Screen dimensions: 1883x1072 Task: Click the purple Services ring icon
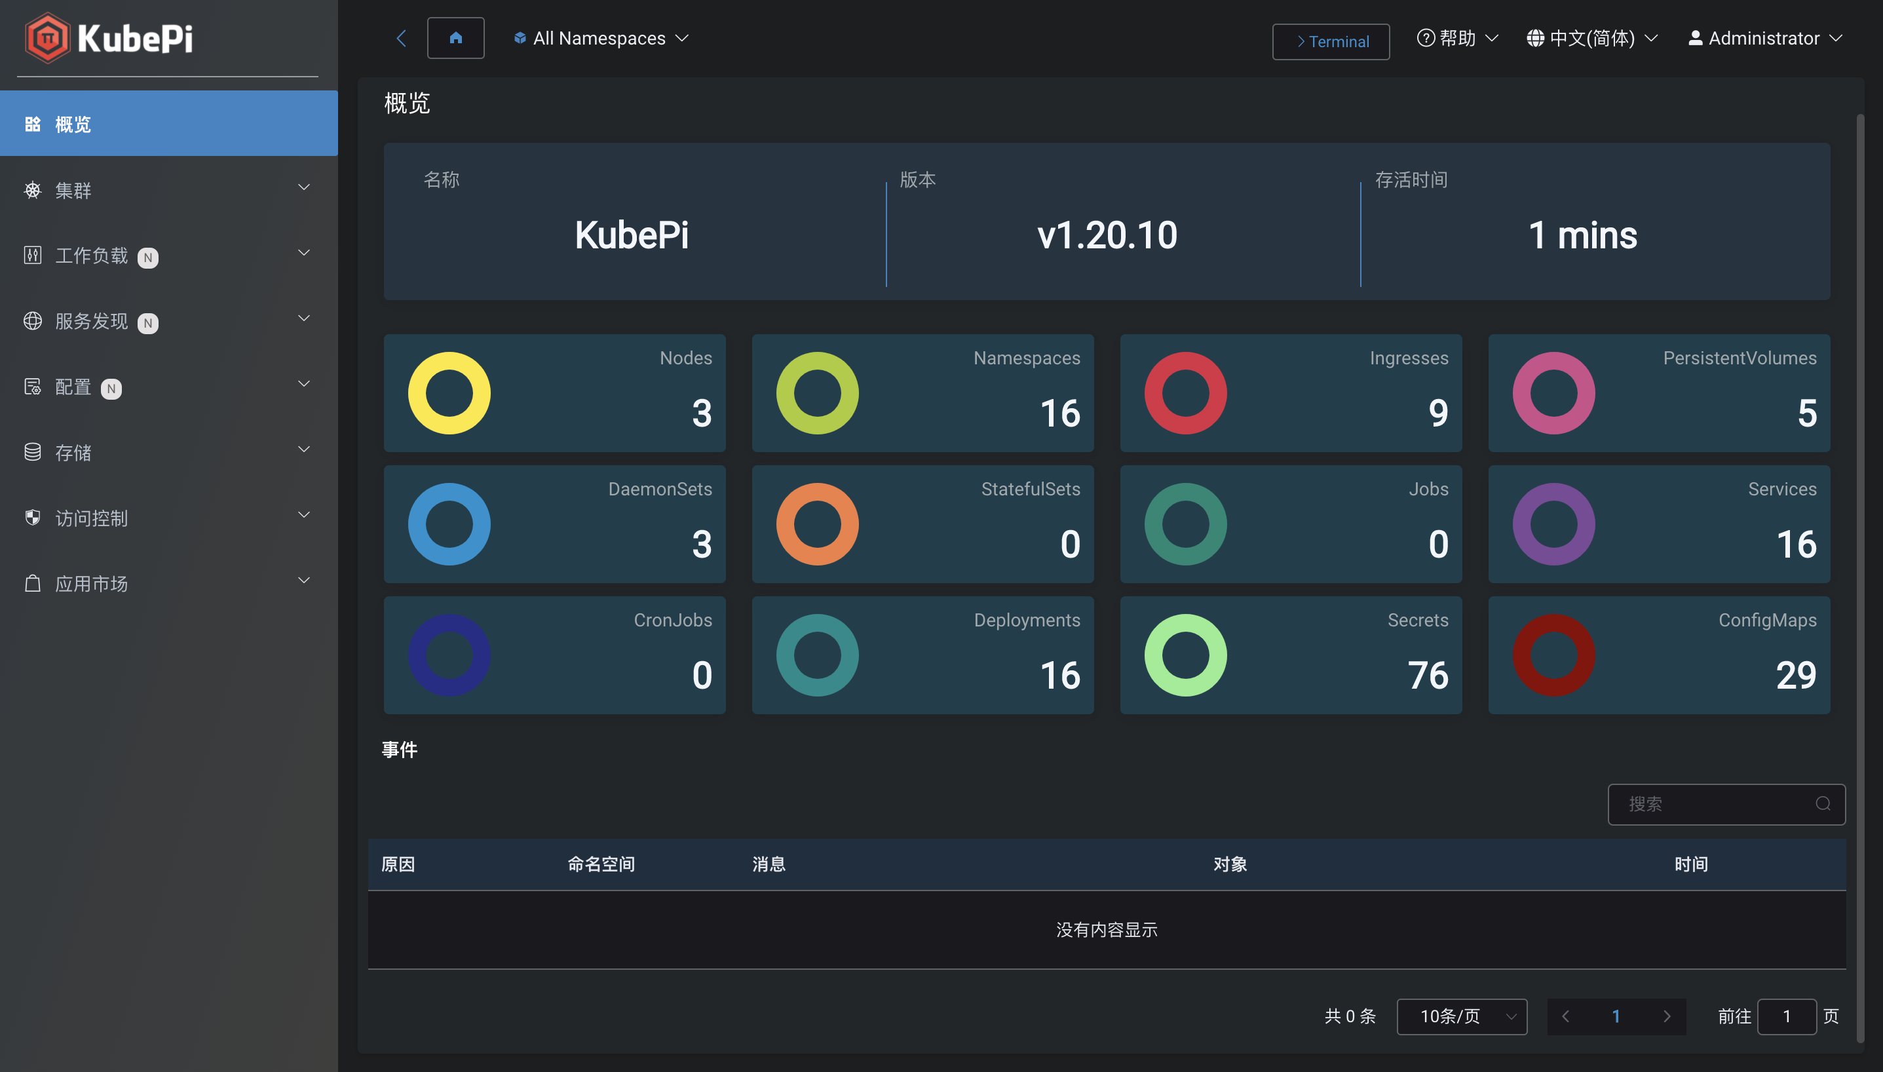point(1553,524)
